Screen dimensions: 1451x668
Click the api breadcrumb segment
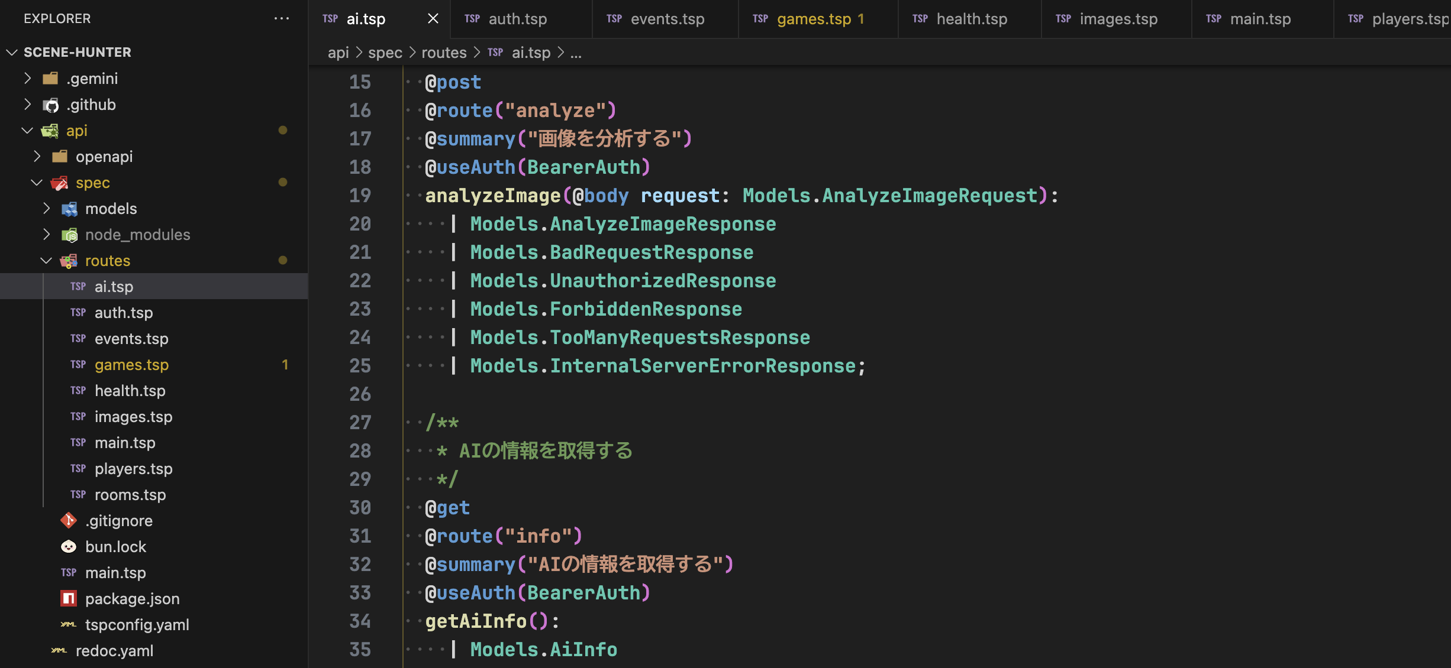338,53
